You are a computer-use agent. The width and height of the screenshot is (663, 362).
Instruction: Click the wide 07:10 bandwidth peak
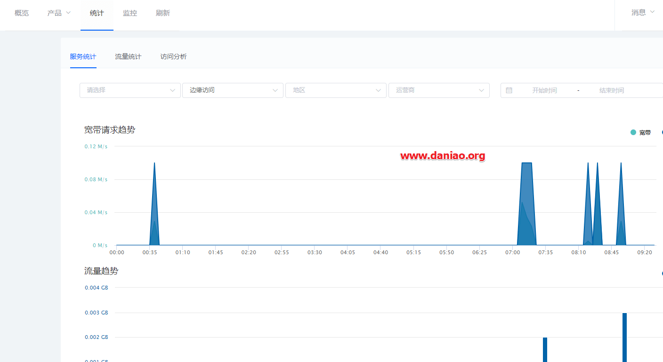point(527,204)
